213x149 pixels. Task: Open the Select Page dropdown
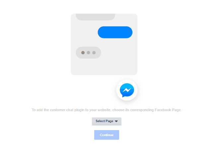(x=106, y=121)
